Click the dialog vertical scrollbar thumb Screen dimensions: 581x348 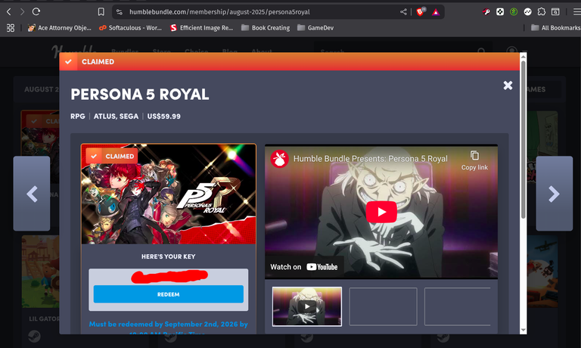click(x=524, y=139)
